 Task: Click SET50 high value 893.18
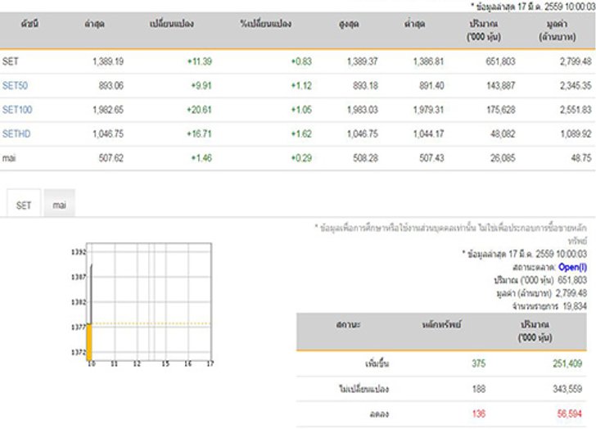pyautogui.click(x=365, y=85)
